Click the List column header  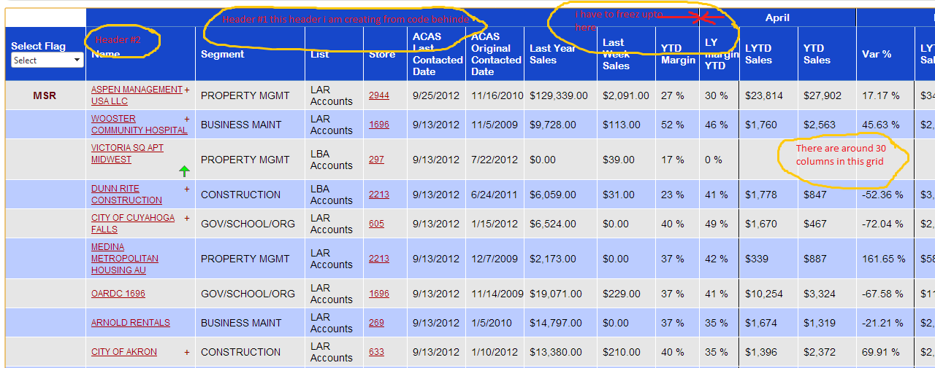click(x=320, y=54)
